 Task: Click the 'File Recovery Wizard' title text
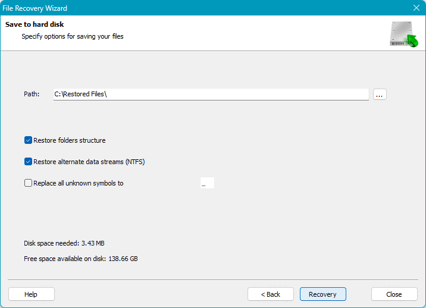click(35, 8)
